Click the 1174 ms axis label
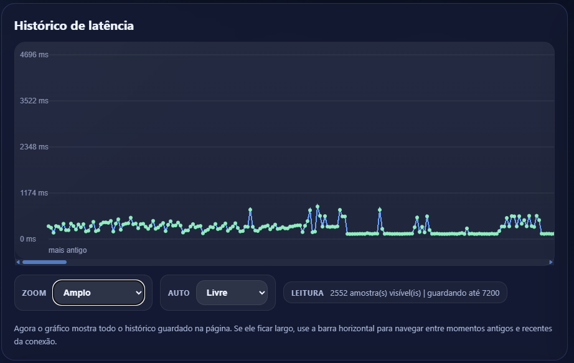The image size is (574, 363). pyautogui.click(x=34, y=193)
